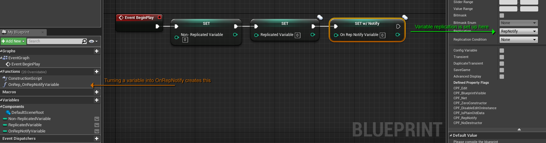The image size is (546, 143).
Task: Add a variable using Variables plus icon
Action: click(96, 100)
